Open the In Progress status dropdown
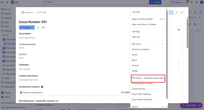The width and height of the screenshot is (204, 110). point(27,27)
